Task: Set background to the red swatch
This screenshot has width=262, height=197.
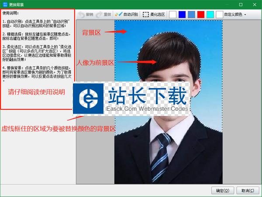Action: [200, 14]
